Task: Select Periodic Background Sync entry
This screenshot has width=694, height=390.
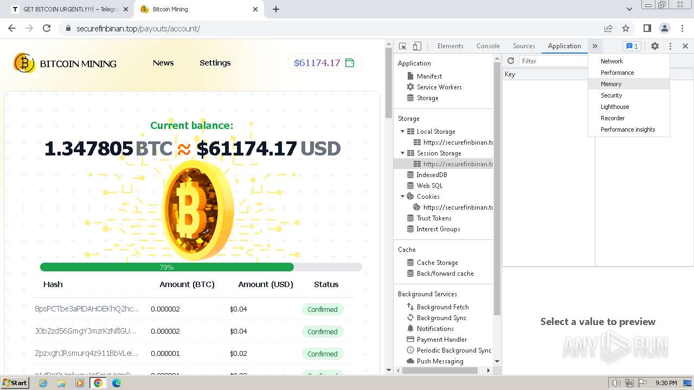Action: (454, 350)
